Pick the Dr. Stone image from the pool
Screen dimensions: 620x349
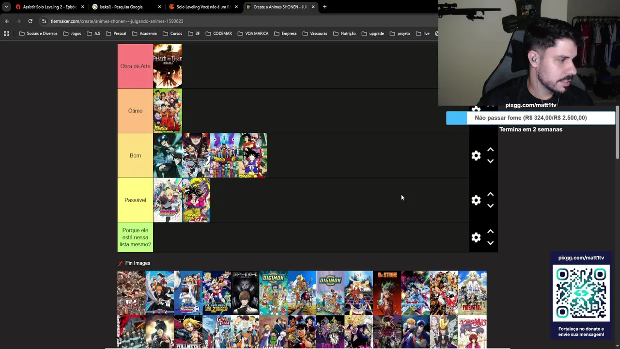click(387, 293)
